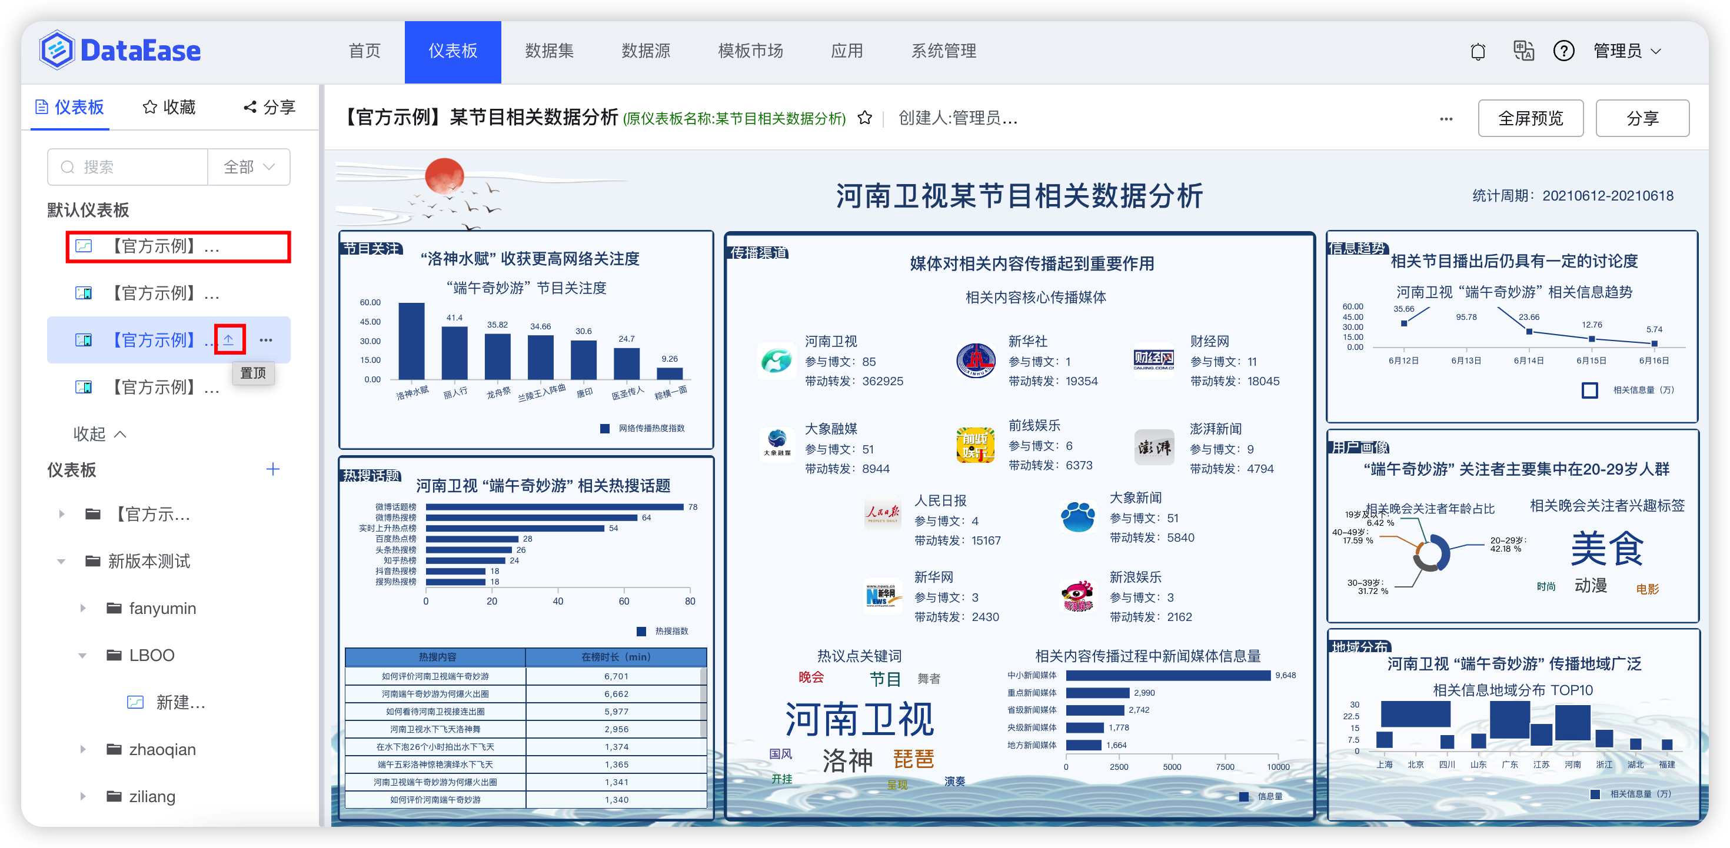Click the 全屏预览 button
The width and height of the screenshot is (1730, 848).
tap(1531, 119)
